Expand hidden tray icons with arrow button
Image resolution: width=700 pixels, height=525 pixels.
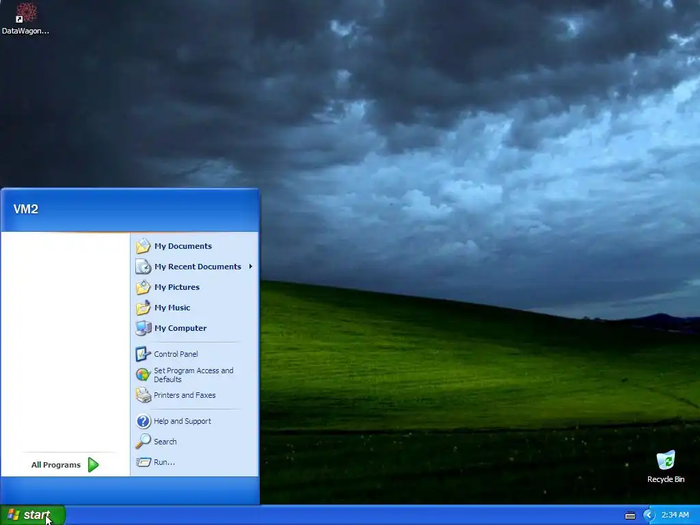649,515
